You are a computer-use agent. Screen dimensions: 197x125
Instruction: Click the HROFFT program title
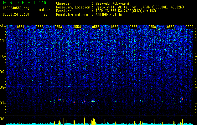(19, 2)
